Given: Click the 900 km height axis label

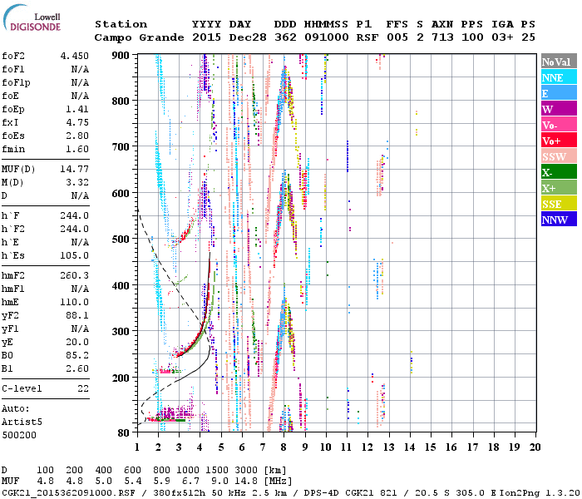Looking at the screenshot, I should (121, 56).
